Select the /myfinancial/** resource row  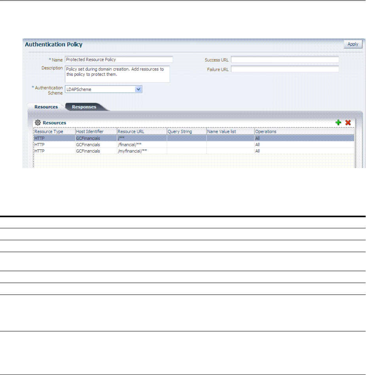click(194, 151)
